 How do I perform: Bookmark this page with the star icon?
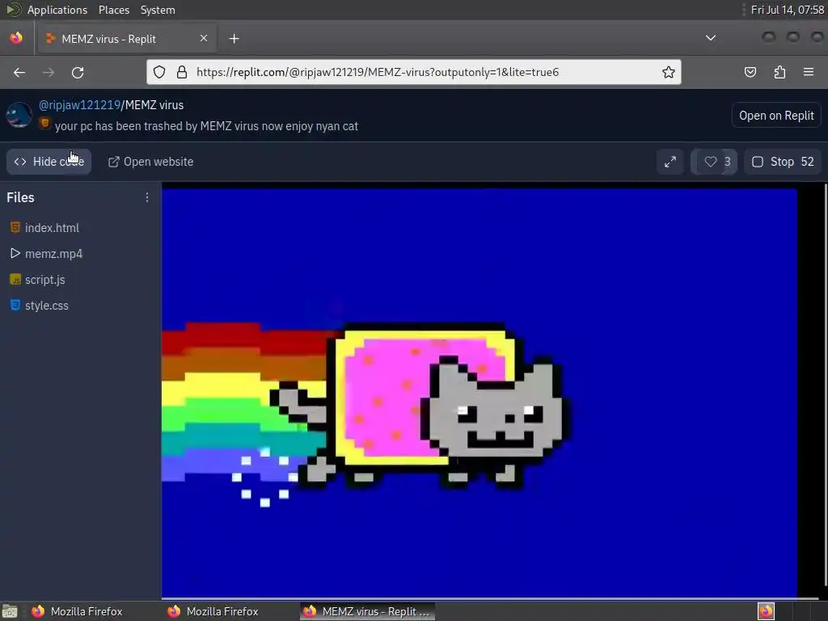click(x=669, y=72)
